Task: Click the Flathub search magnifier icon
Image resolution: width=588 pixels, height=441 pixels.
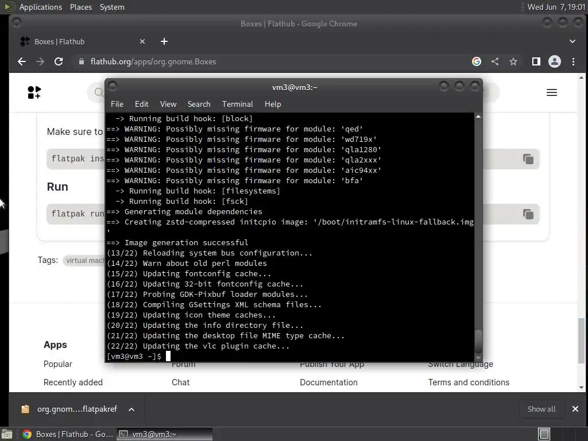Action: 99,92
